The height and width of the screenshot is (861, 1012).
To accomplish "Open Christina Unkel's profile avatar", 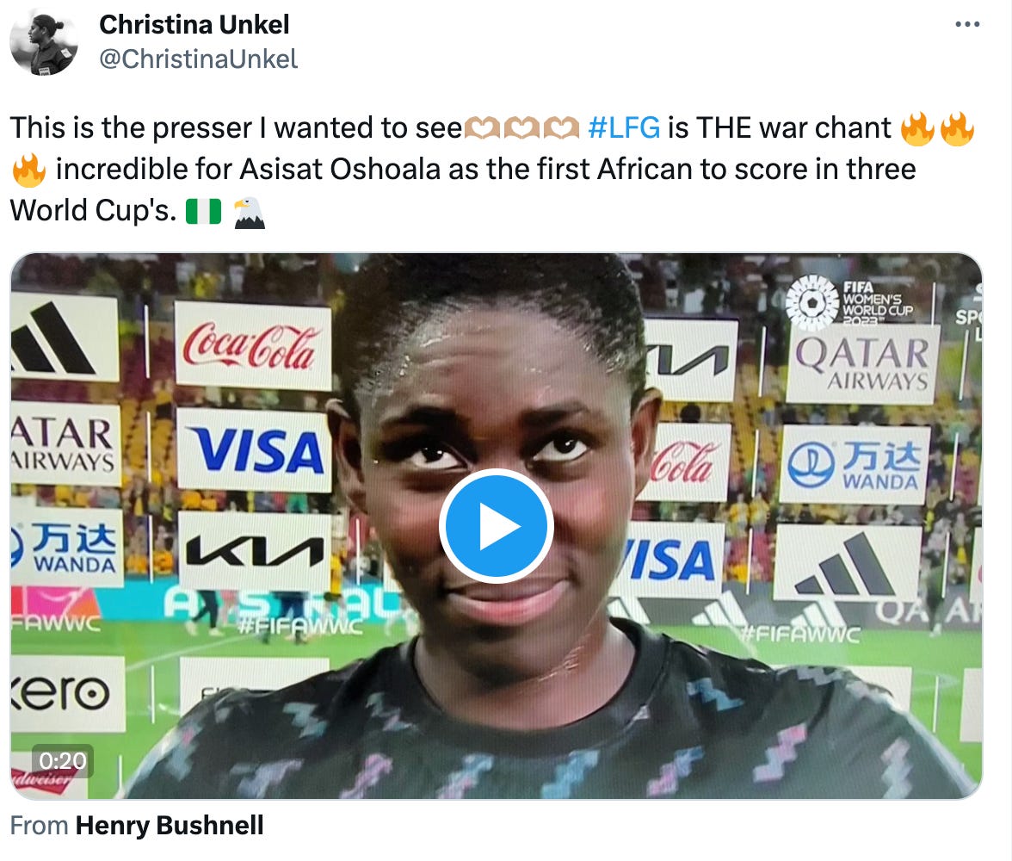I will click(x=44, y=43).
